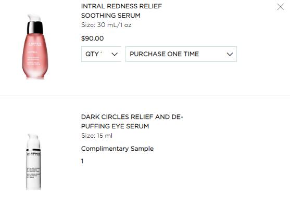This screenshot has width=290, height=198.
Task: Click the Darphin logo on eye serum bottle
Action: coord(33,154)
